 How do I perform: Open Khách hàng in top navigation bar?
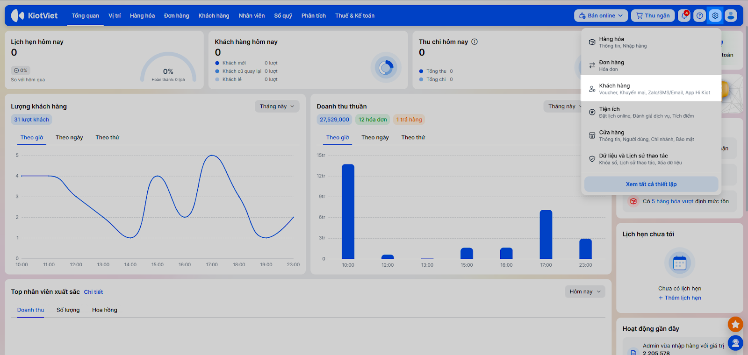point(214,15)
